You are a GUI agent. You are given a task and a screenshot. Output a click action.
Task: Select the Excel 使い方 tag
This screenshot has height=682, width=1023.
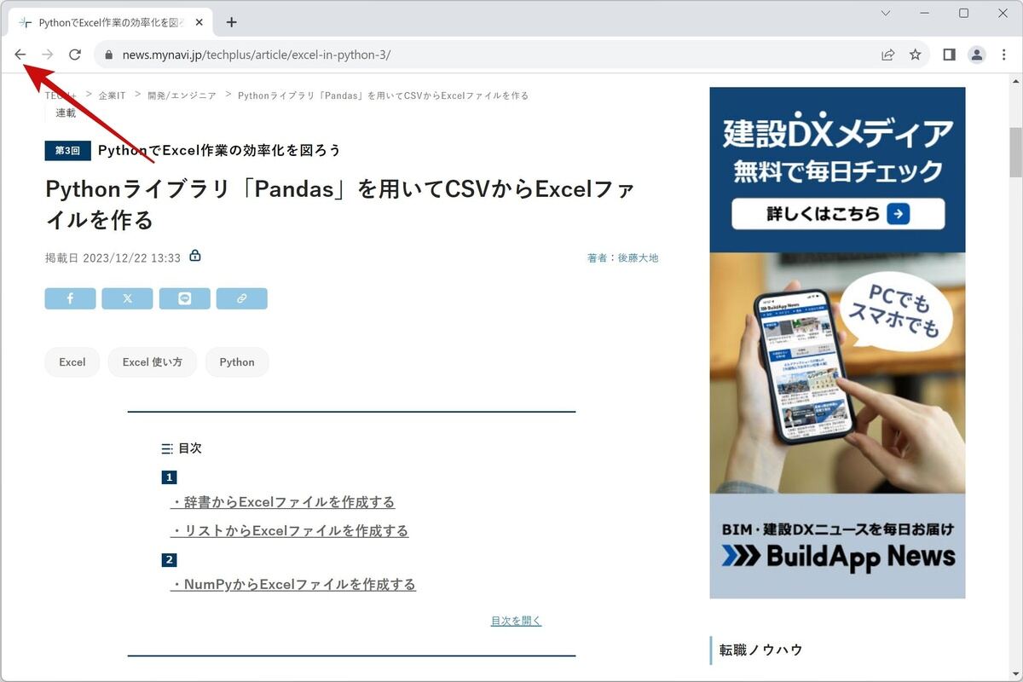[x=153, y=362]
